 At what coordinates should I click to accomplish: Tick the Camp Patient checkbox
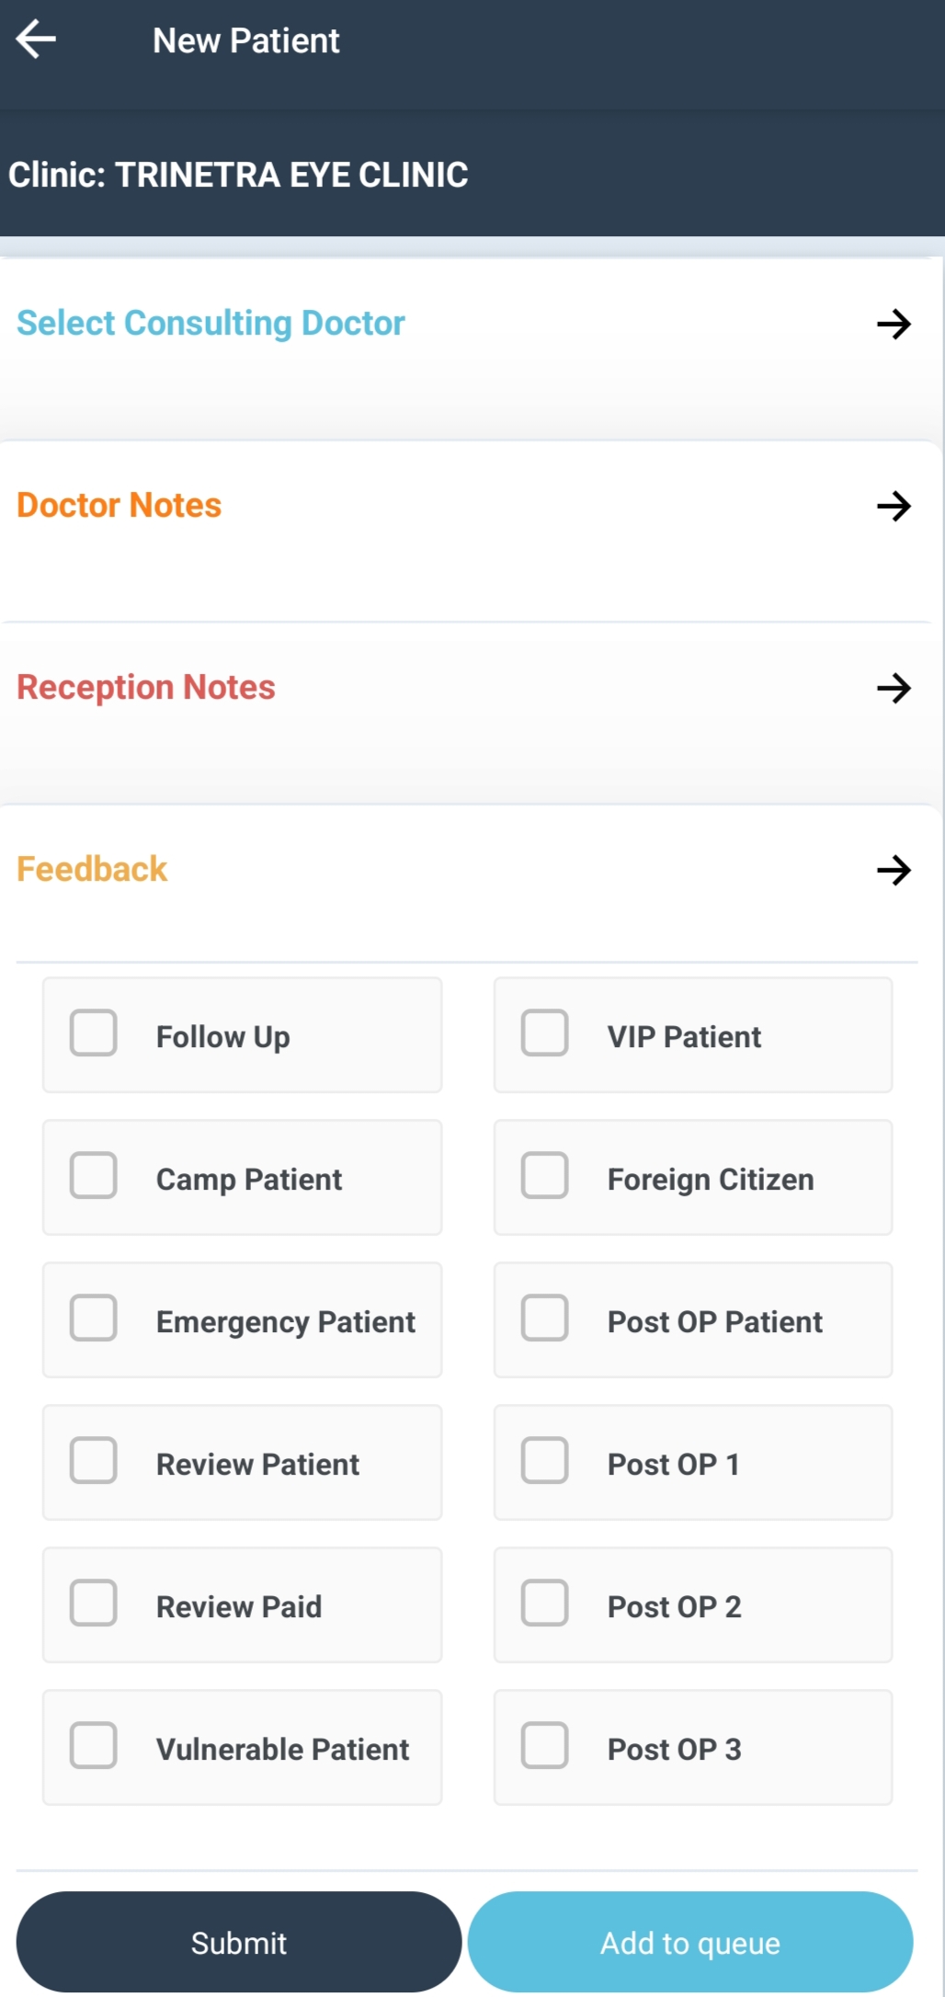94,1175
